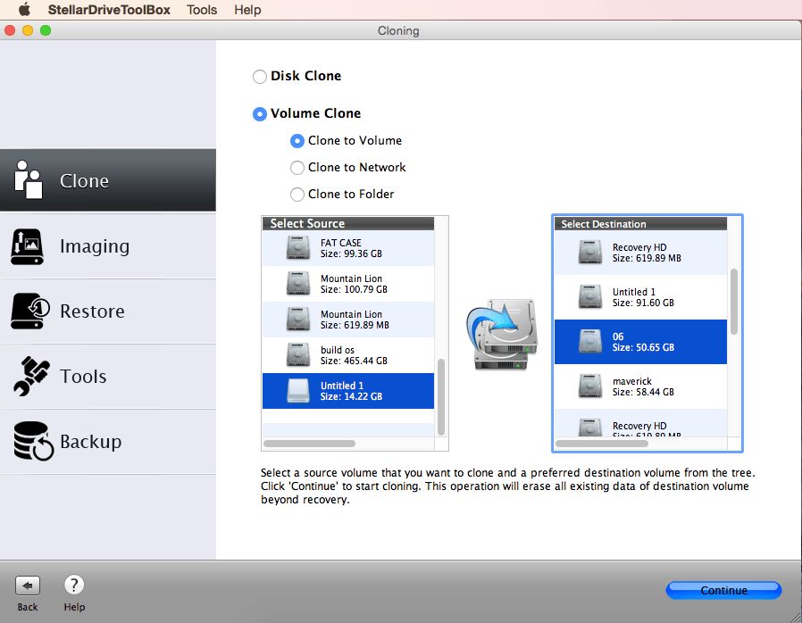Screen dimensions: 802x623
Task: Click the Continue button
Action: [x=723, y=590]
